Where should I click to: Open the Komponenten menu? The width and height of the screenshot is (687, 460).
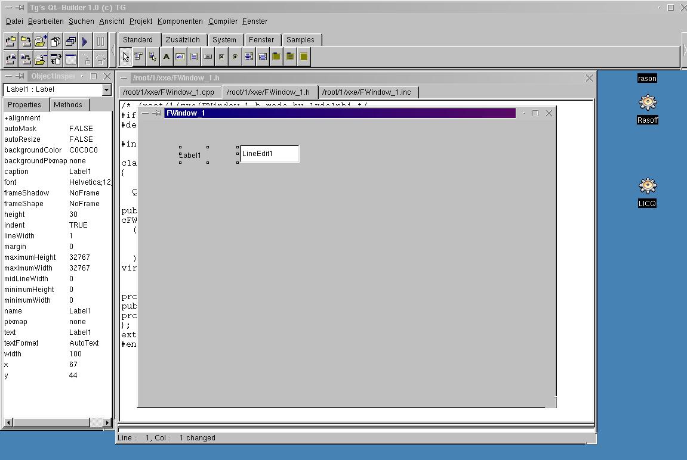pyautogui.click(x=180, y=21)
